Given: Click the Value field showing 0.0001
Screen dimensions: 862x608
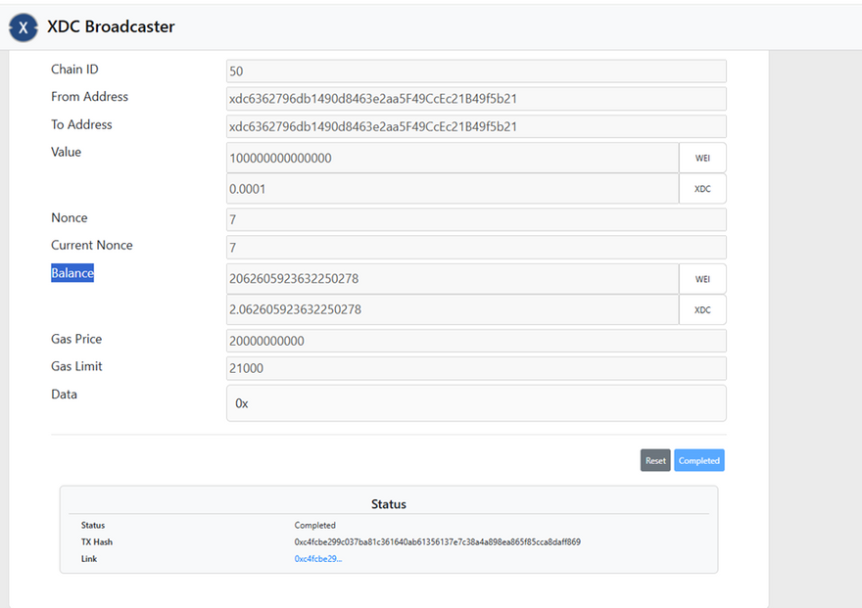Looking at the screenshot, I should (x=452, y=189).
